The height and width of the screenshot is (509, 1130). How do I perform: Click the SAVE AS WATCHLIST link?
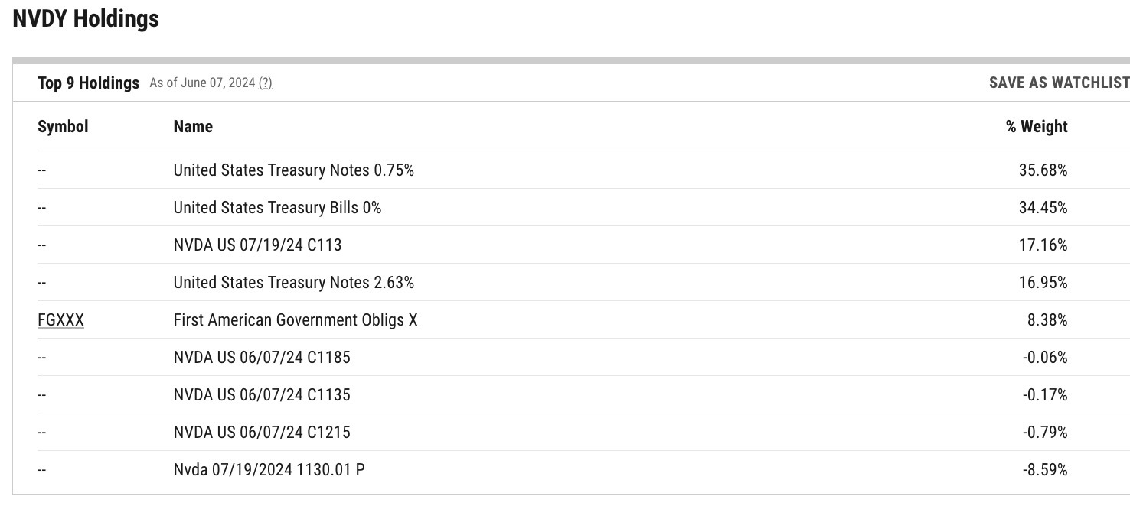click(1059, 83)
